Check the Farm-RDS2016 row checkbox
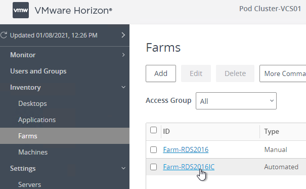Screen dimensions: 306x189 pyautogui.click(x=153, y=149)
